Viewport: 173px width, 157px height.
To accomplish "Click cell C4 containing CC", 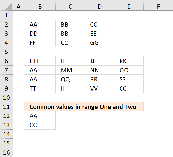I will [x=70, y=43].
